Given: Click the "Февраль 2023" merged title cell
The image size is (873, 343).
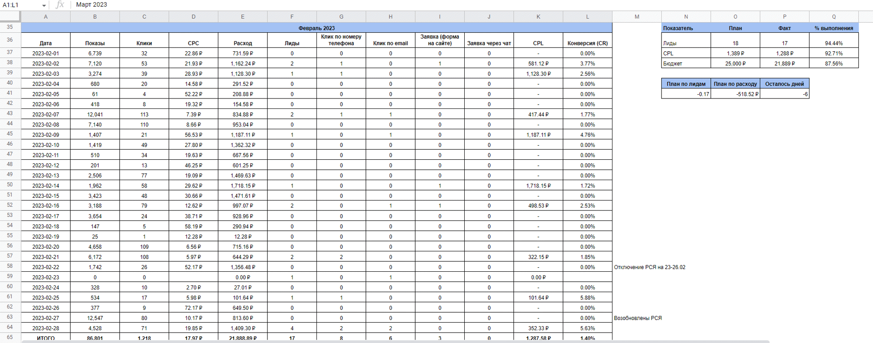Looking at the screenshot, I should 316,28.
